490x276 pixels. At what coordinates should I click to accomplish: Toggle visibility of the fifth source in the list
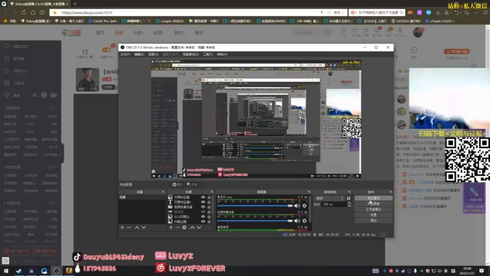[x=203, y=217]
